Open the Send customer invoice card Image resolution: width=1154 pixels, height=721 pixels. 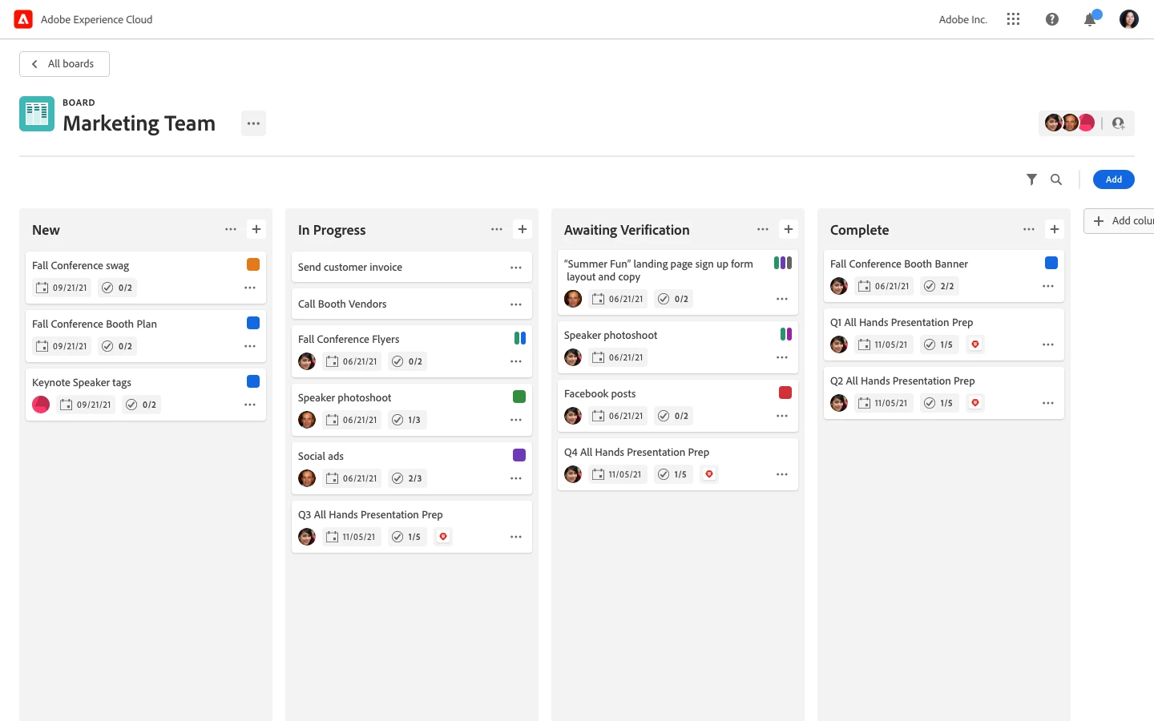[412, 268]
